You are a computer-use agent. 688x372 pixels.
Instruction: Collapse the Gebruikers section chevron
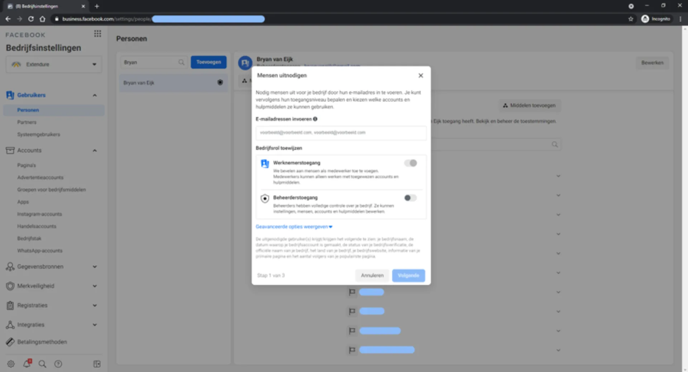point(95,95)
